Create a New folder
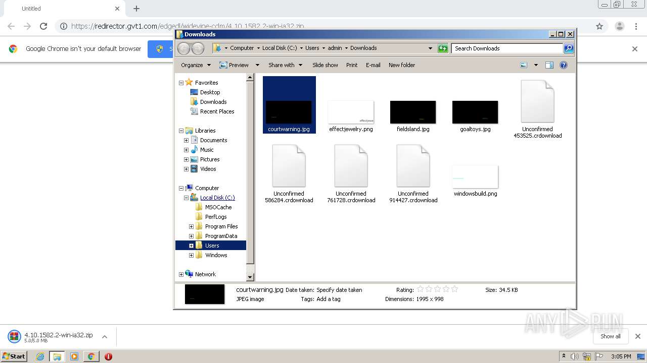The image size is (647, 363). pos(402,65)
